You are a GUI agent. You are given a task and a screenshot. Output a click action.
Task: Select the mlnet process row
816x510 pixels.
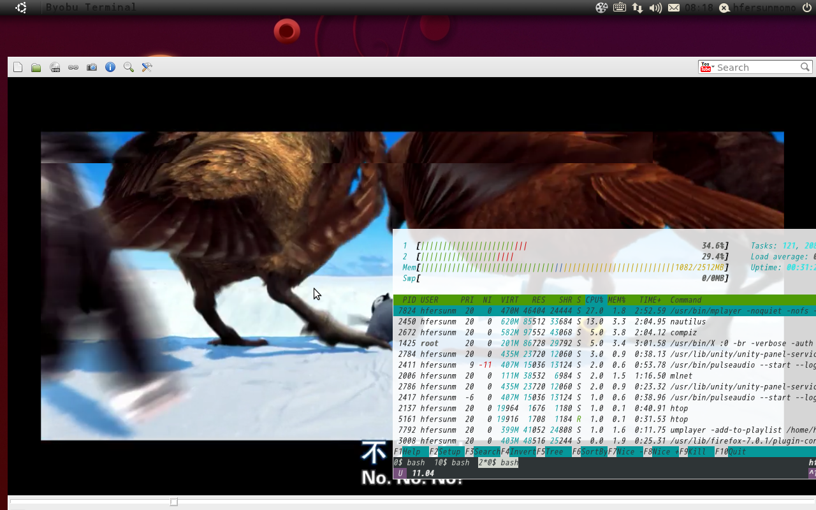coord(604,375)
